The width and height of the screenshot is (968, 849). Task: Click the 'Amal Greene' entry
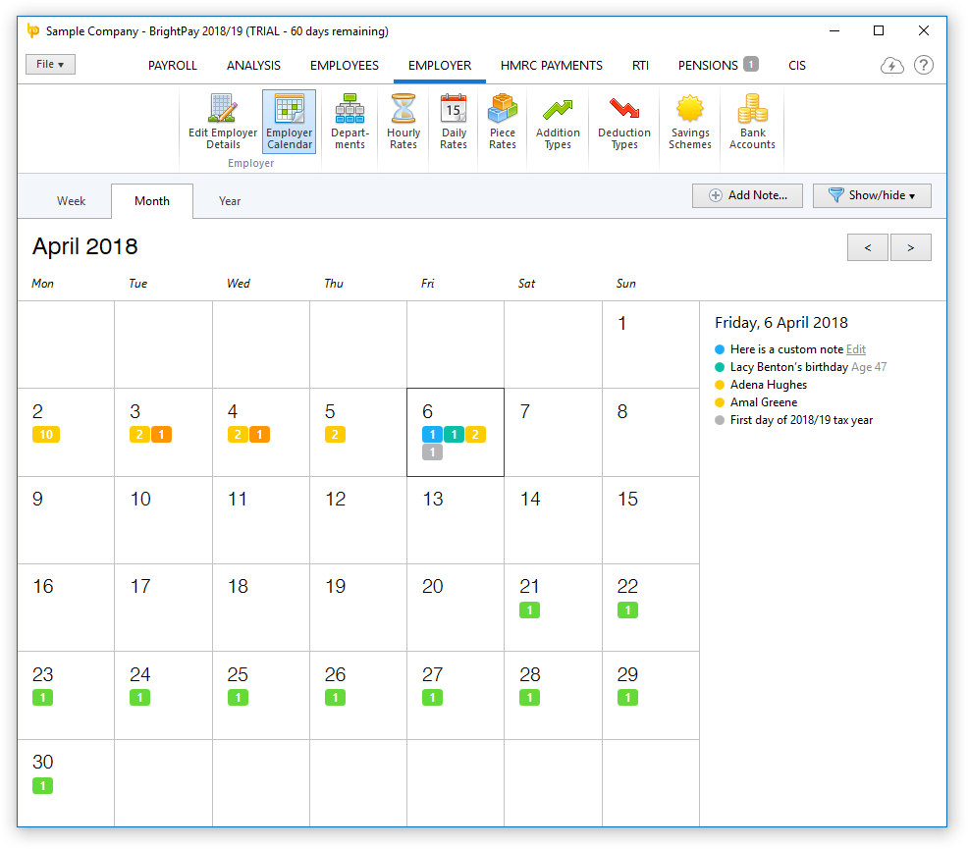tap(764, 402)
